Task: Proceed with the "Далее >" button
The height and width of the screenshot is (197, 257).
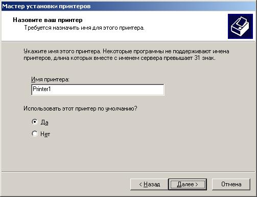Action: (x=188, y=184)
